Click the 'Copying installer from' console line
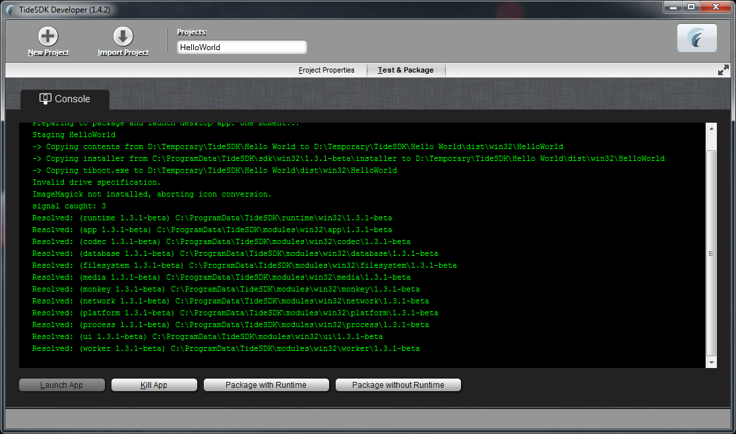The image size is (736, 434). [x=348, y=158]
